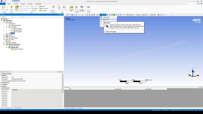The image size is (203, 114).
Task: Select the Analysis Settings tree item
Action: (x=15, y=46)
